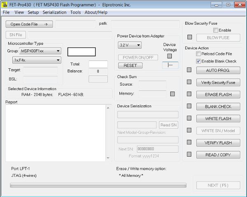Expand the 1xF4x microcontroller dropdown

pos(37,60)
